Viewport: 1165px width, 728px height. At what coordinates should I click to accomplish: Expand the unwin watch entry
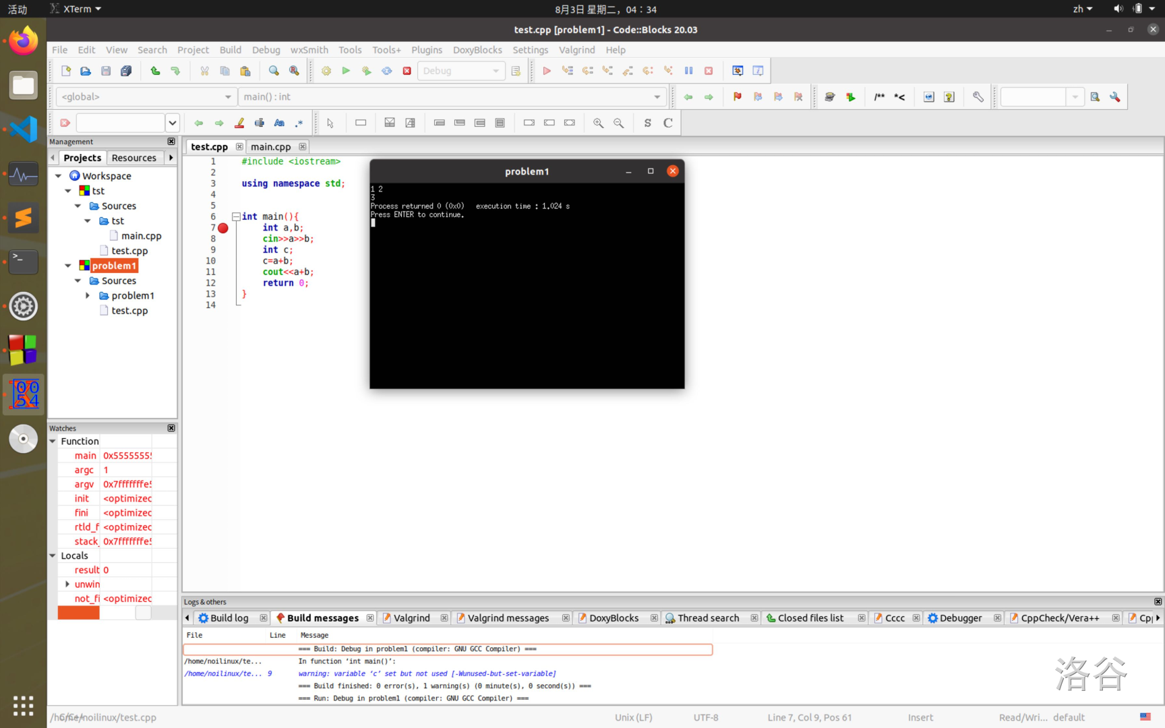point(67,584)
